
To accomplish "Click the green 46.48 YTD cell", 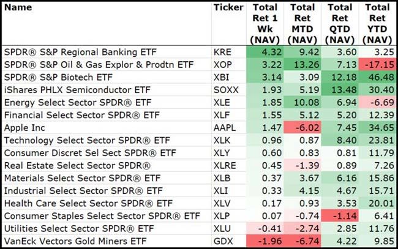I will (x=381, y=76).
